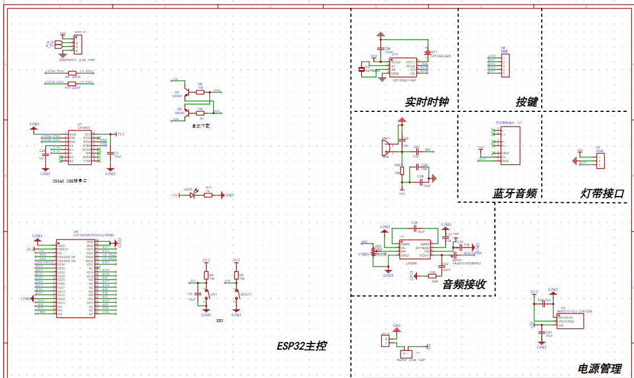Click the 电源管理 section label

point(600,368)
